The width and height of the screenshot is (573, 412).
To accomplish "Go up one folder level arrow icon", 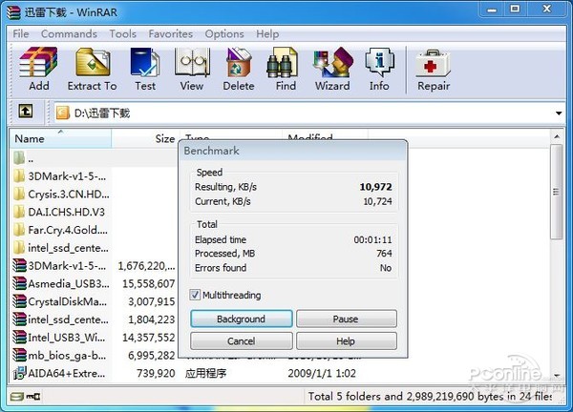I will point(25,112).
